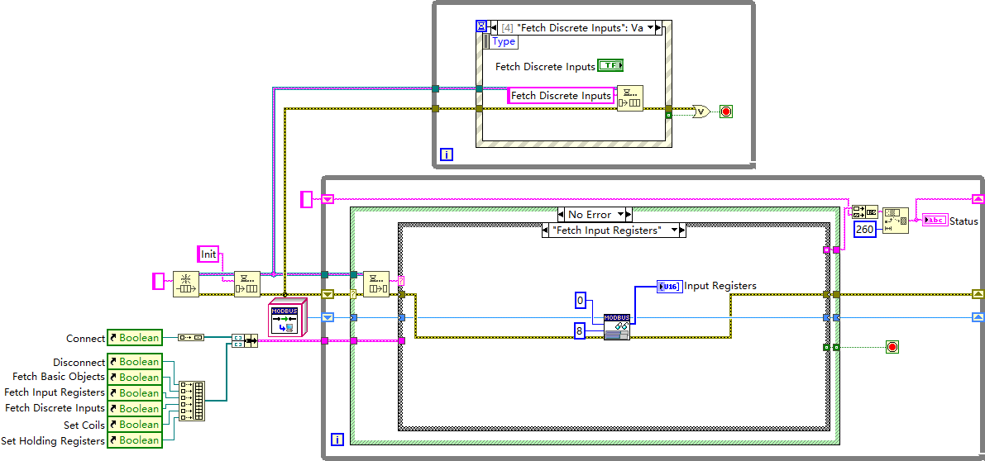
Task: Open the event case selector dropdown arrow
Action: (x=650, y=27)
